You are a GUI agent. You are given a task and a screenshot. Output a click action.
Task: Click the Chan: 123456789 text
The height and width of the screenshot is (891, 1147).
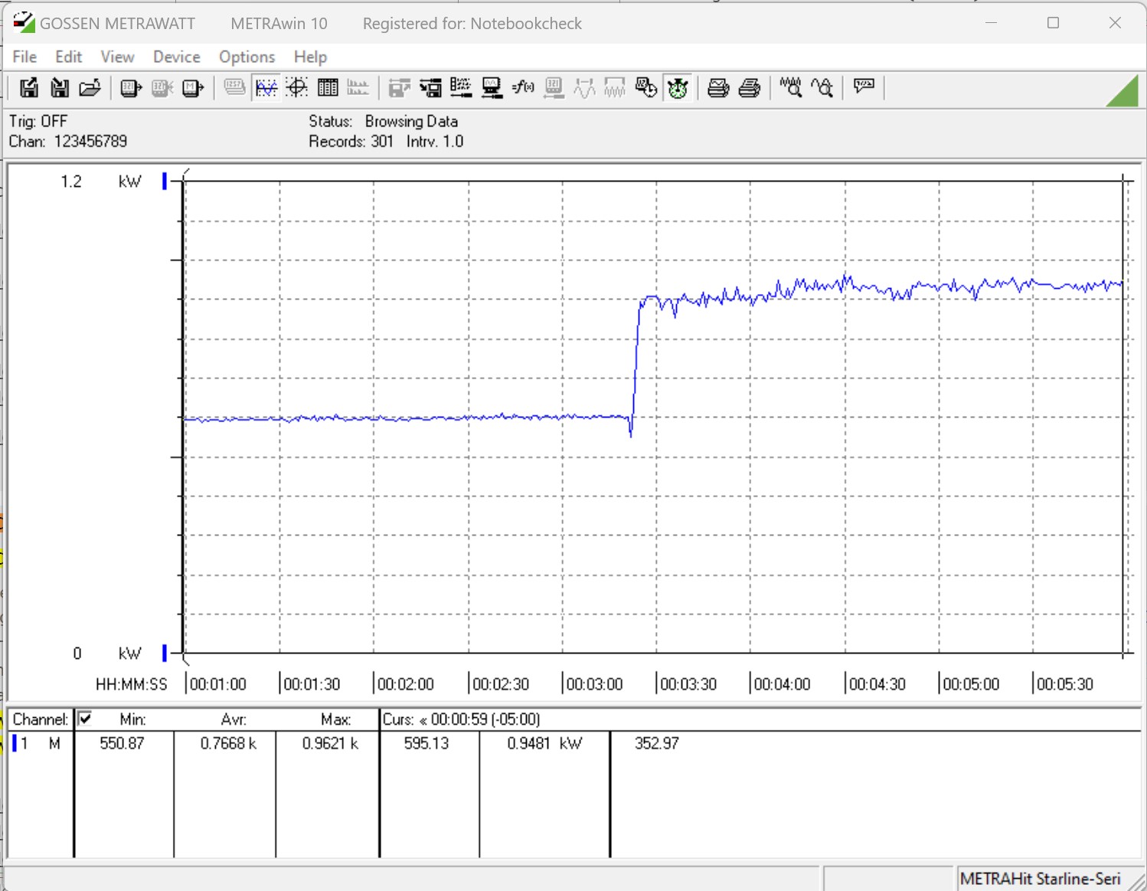(x=68, y=141)
